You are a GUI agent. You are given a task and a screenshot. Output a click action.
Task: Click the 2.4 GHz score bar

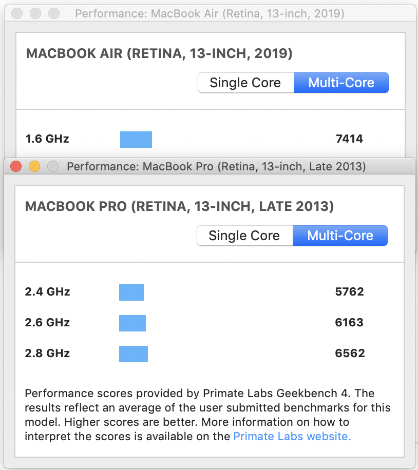[131, 292]
